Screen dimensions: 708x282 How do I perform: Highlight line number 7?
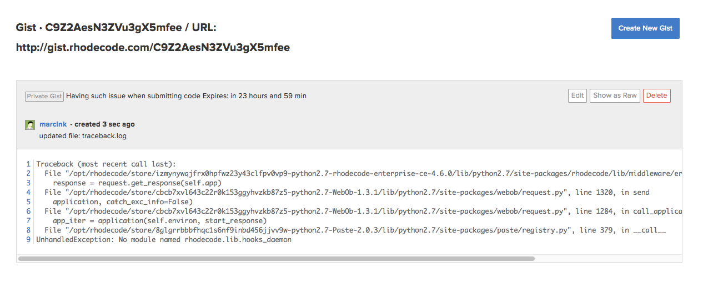click(28, 221)
